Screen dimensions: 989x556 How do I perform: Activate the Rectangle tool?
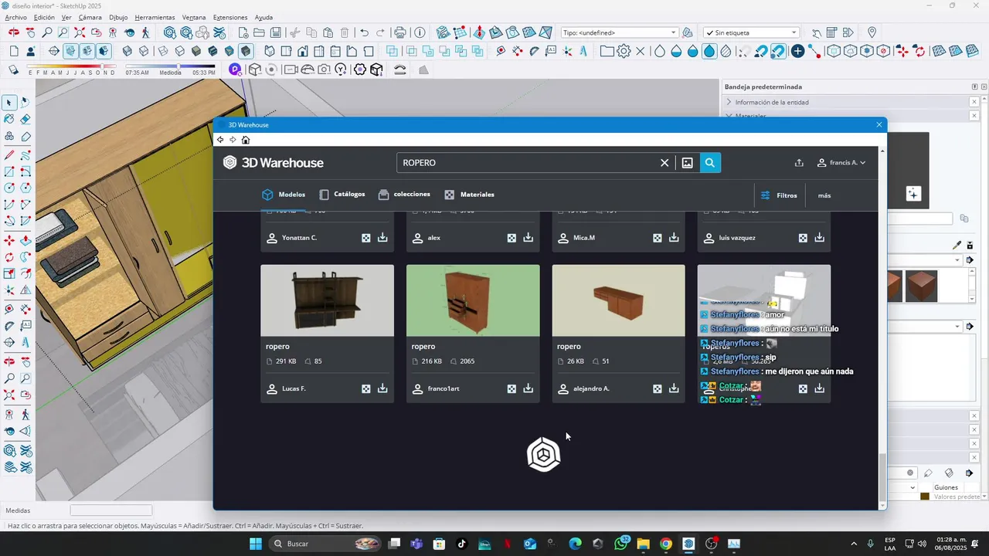point(9,171)
